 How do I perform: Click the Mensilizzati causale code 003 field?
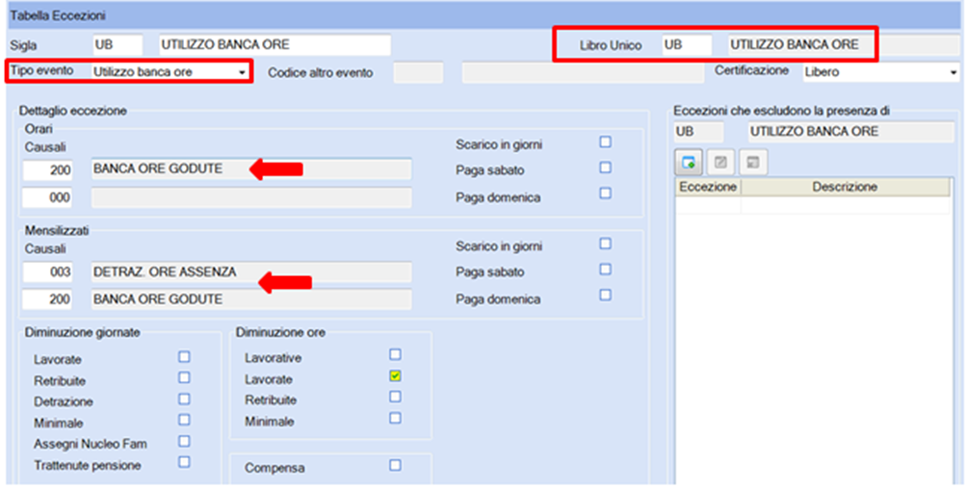[47, 272]
